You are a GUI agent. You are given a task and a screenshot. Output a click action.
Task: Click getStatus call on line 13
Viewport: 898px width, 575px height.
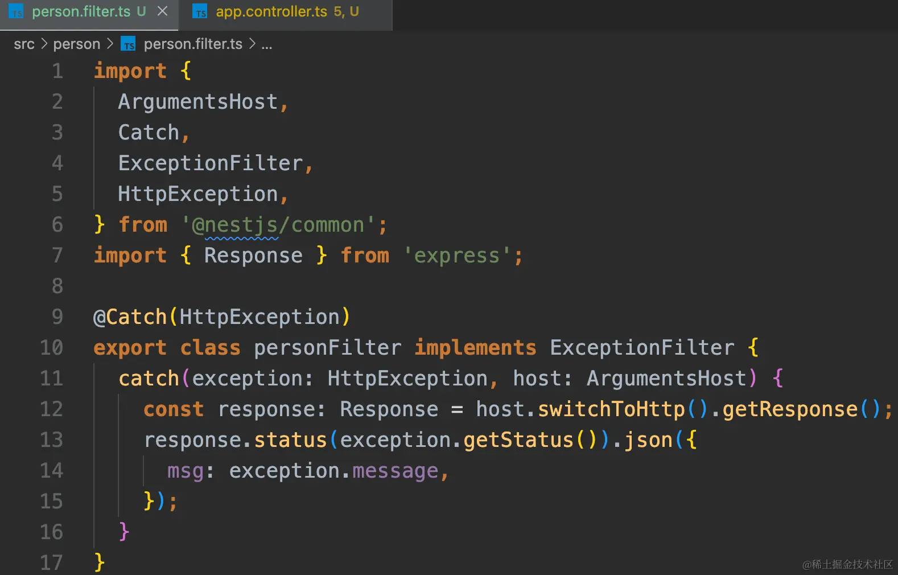click(518, 440)
